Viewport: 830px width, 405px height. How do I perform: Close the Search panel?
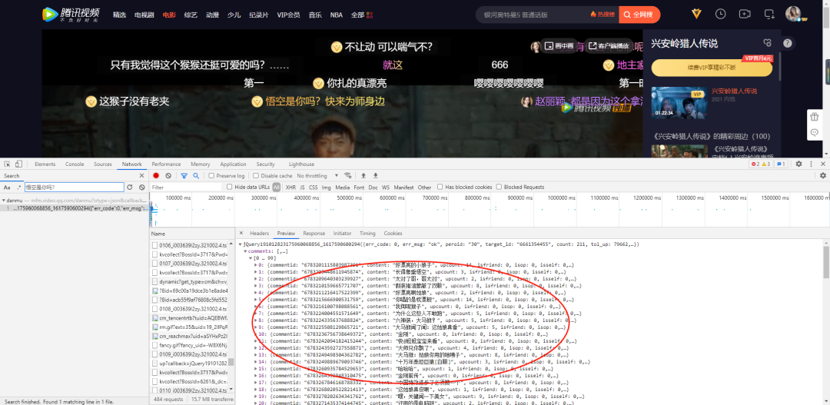point(141,176)
